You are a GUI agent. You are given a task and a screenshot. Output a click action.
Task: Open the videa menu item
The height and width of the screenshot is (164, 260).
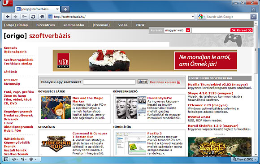[123, 25]
